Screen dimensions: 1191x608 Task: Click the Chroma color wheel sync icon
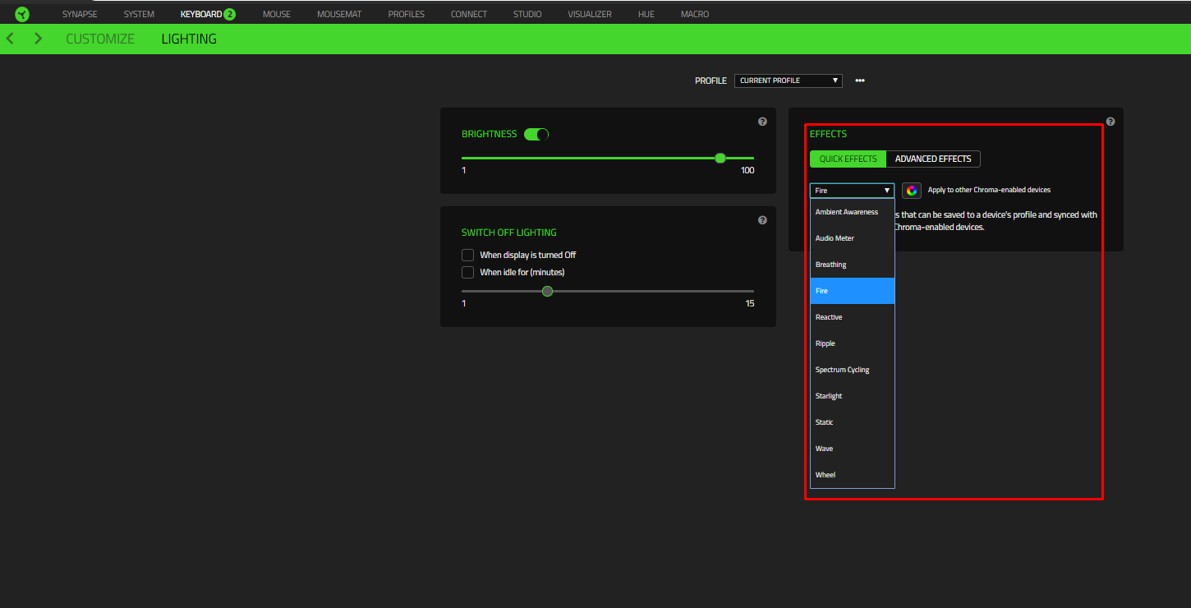(x=912, y=191)
